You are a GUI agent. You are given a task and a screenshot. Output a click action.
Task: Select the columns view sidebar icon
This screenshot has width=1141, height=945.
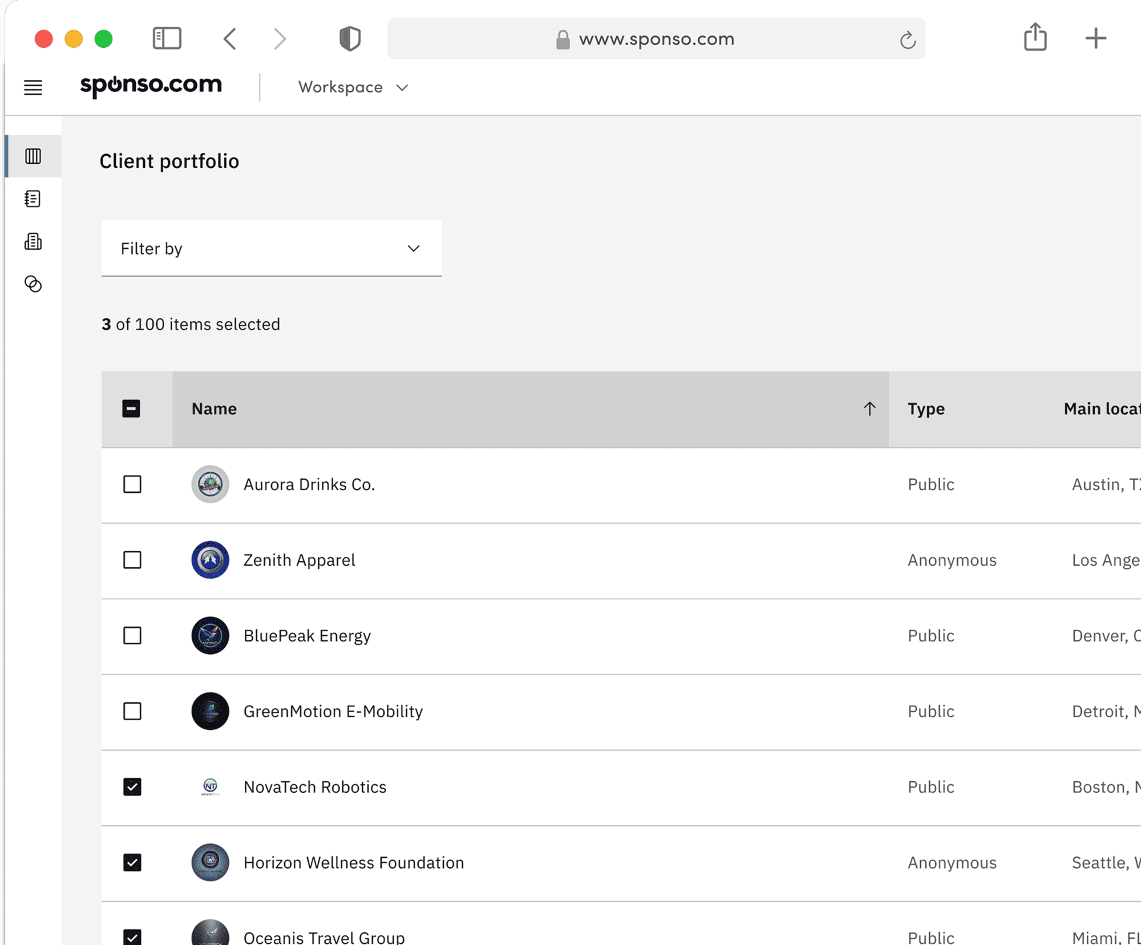[33, 156]
